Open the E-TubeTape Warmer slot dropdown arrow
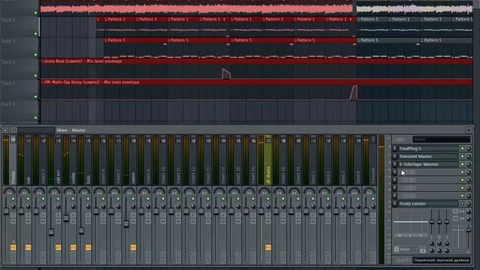 click(x=395, y=164)
